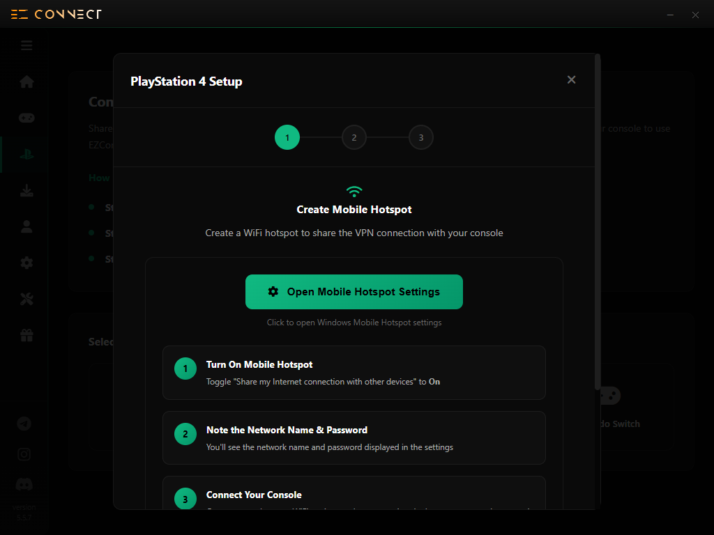Viewport: 714px width, 535px height.
Task: Open the downloads icon in sidebar
Action: click(x=26, y=190)
